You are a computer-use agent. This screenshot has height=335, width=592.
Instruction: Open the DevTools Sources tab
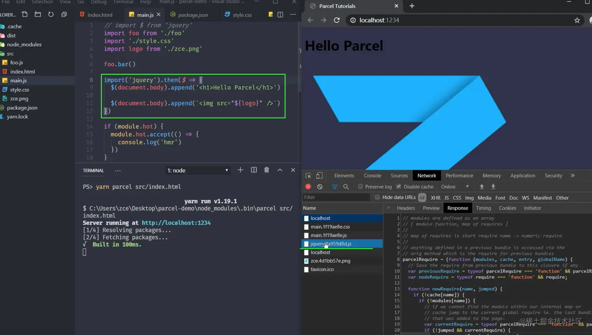click(399, 176)
